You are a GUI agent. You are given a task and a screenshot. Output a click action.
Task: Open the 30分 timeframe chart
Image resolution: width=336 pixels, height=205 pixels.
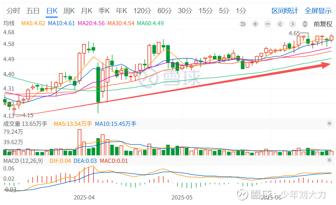pyautogui.click(x=185, y=10)
